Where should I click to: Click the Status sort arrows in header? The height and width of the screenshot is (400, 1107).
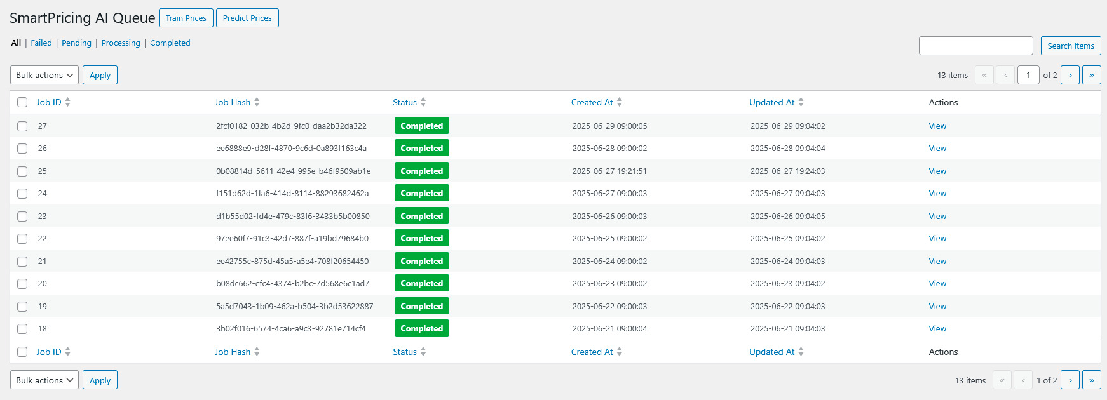point(423,102)
